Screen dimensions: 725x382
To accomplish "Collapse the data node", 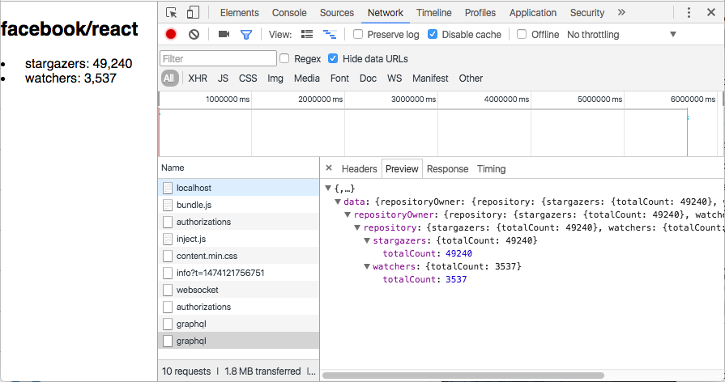I will [338, 202].
